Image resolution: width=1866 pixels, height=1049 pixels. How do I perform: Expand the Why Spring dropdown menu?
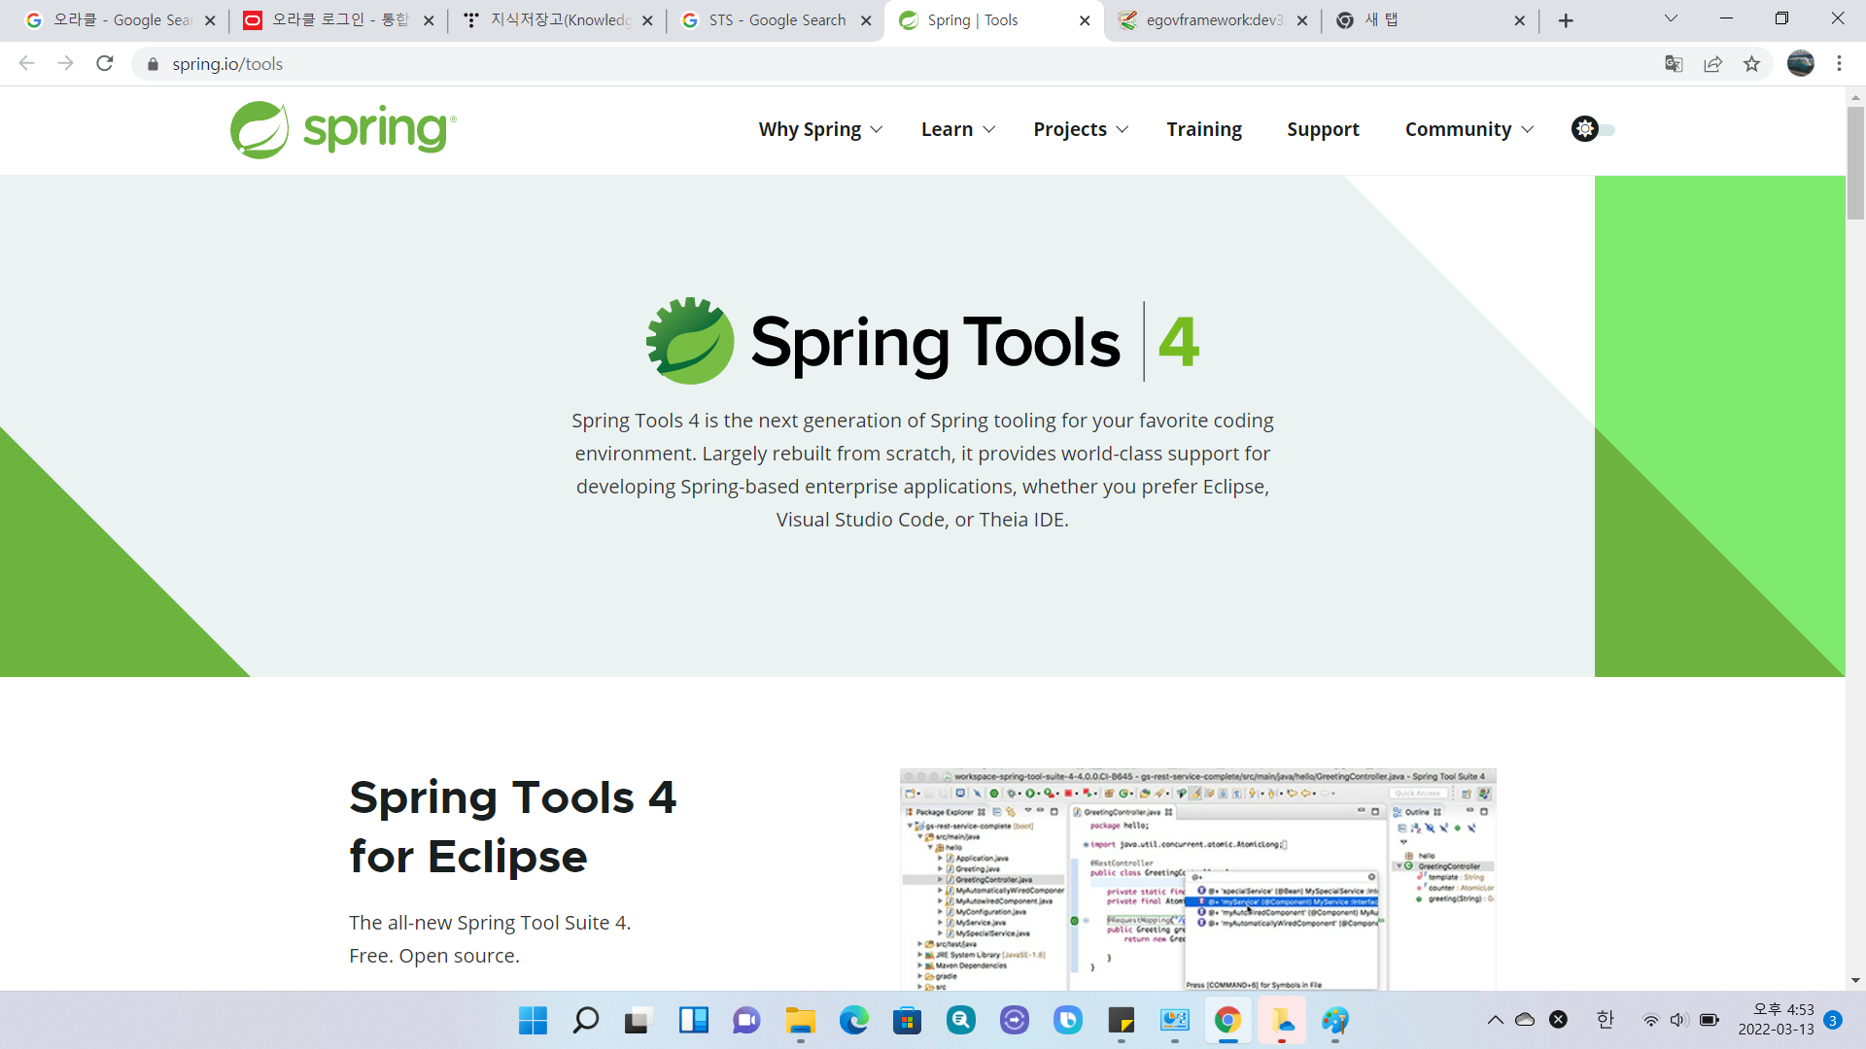pyautogui.click(x=819, y=129)
